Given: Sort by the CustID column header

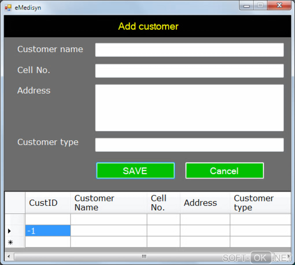Looking at the screenshot, I should 48,203.
